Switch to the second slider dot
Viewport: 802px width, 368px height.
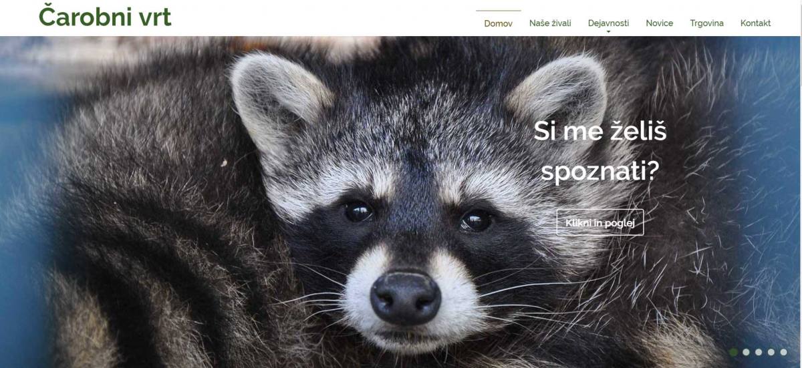(x=746, y=352)
